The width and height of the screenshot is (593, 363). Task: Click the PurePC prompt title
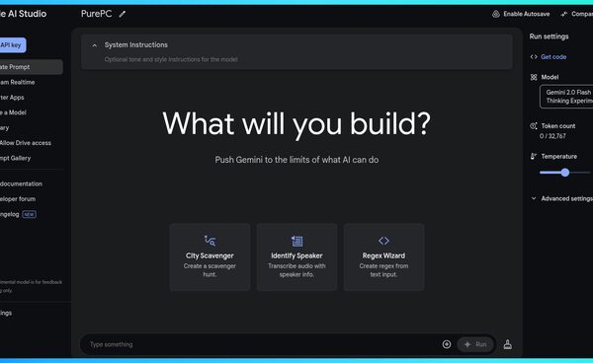click(x=97, y=14)
